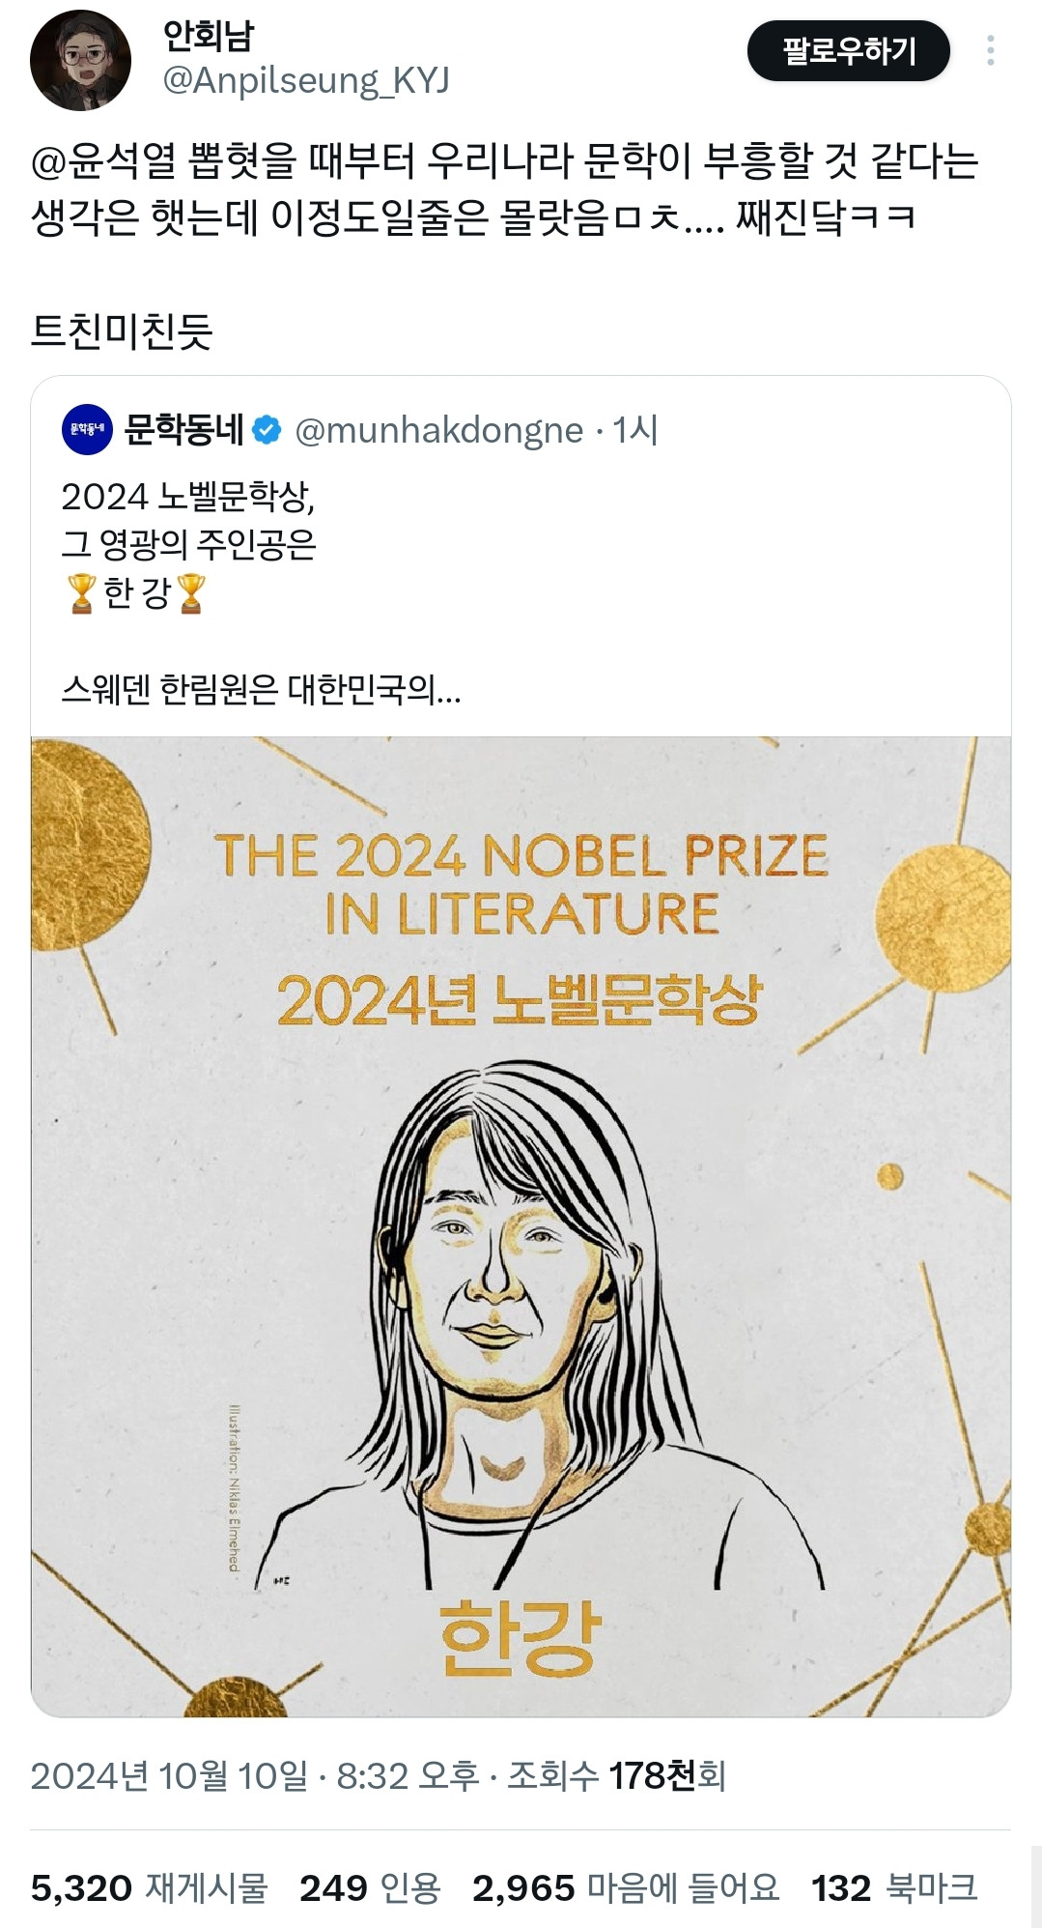Expand truncated text 스웨덴 한림원은 대한민국의…
1042x1928 pixels.
click(x=261, y=689)
